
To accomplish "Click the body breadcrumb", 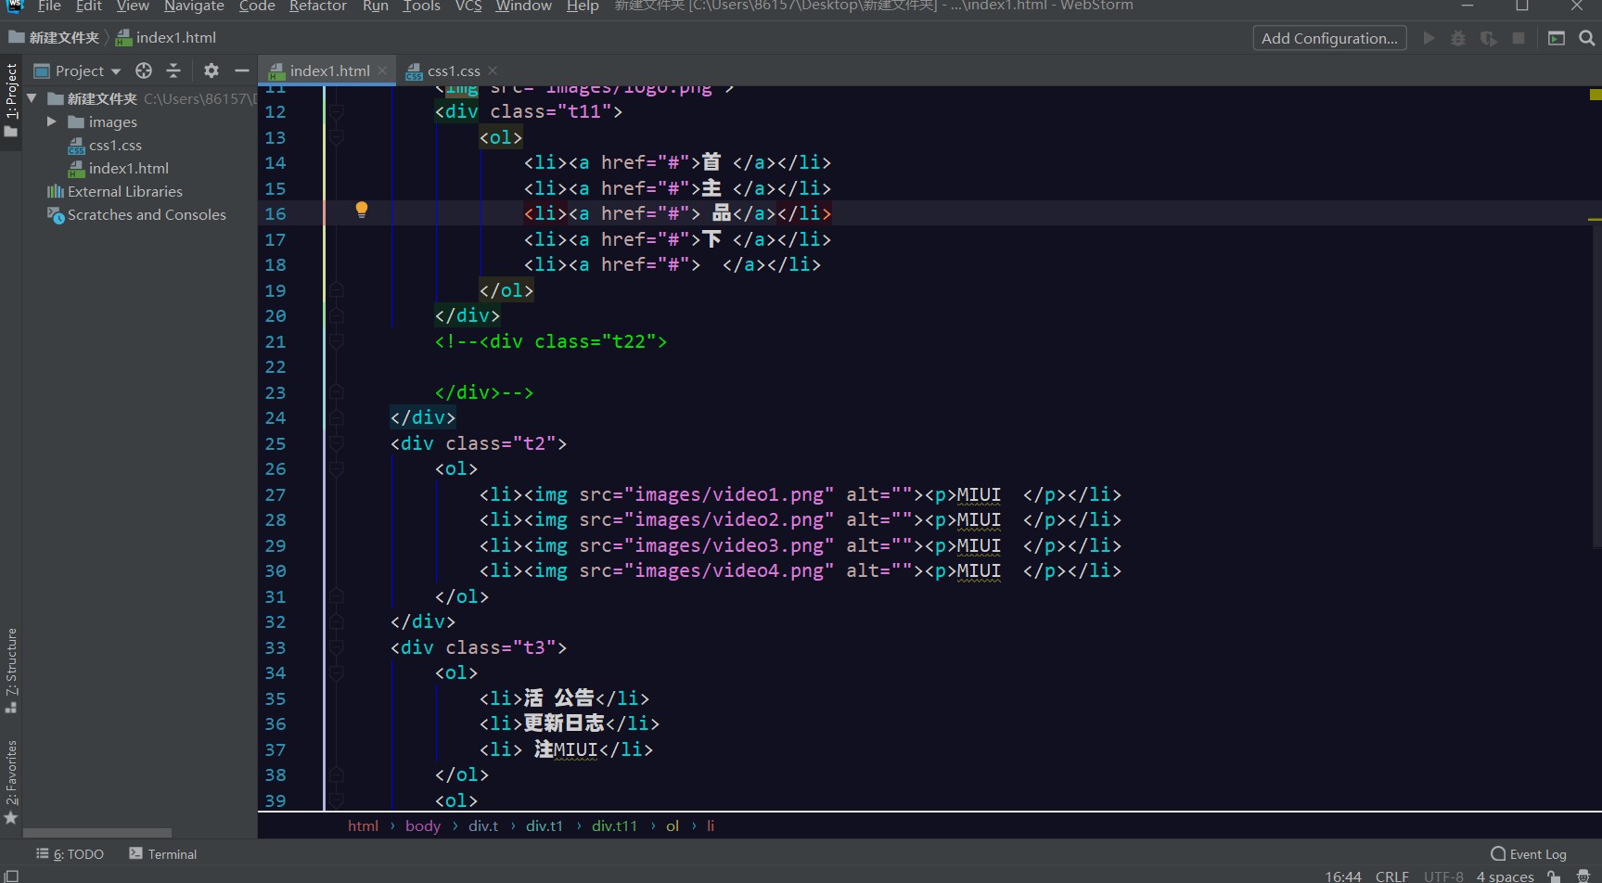I will 423,825.
